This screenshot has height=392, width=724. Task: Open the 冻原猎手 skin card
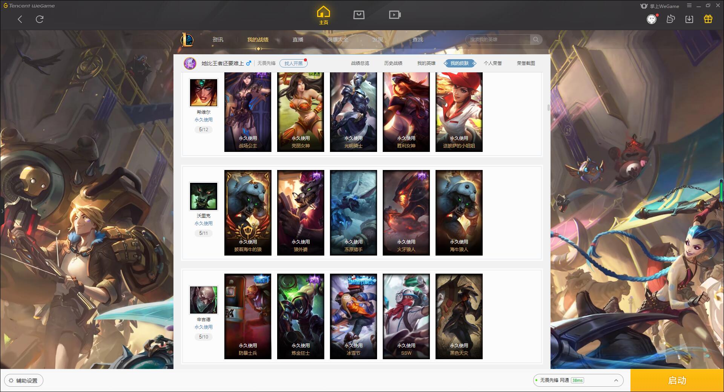pyautogui.click(x=353, y=213)
